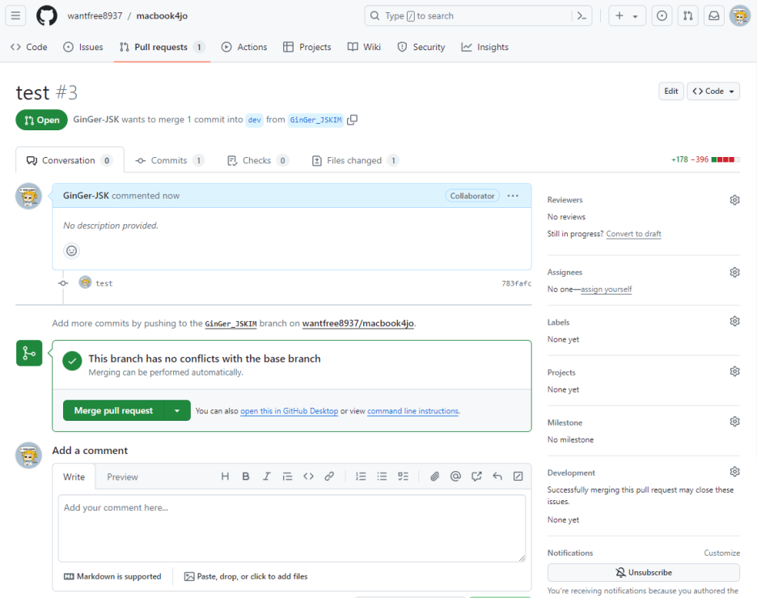Edit Assignees with the gear icon
This screenshot has width=757, height=598.
734,273
